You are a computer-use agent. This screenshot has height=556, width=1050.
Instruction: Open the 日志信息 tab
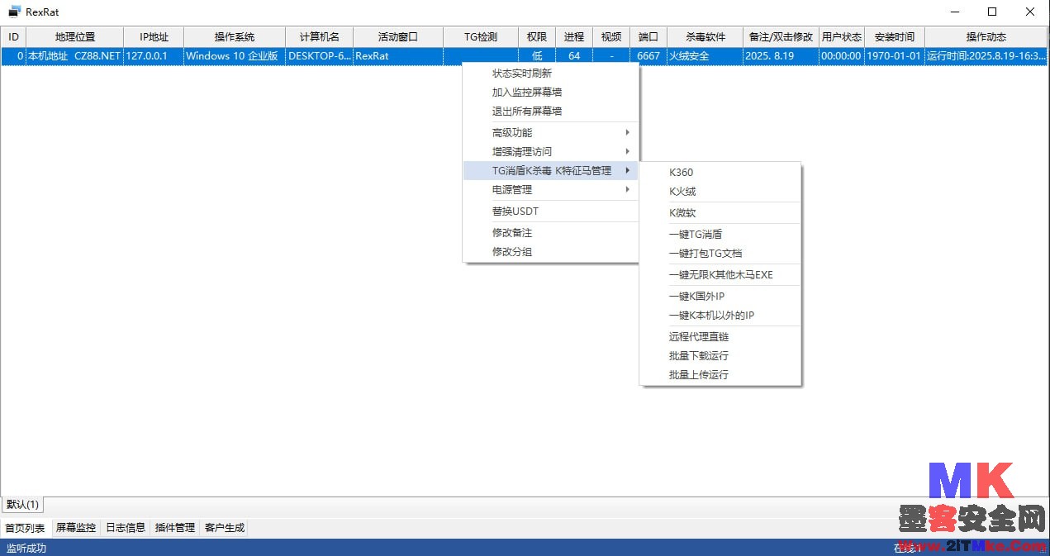pyautogui.click(x=126, y=528)
